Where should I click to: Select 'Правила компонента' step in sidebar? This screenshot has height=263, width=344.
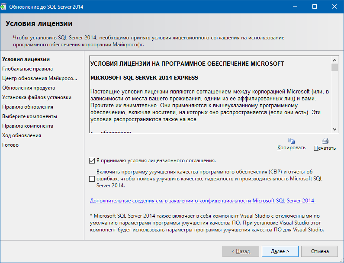coord(28,126)
